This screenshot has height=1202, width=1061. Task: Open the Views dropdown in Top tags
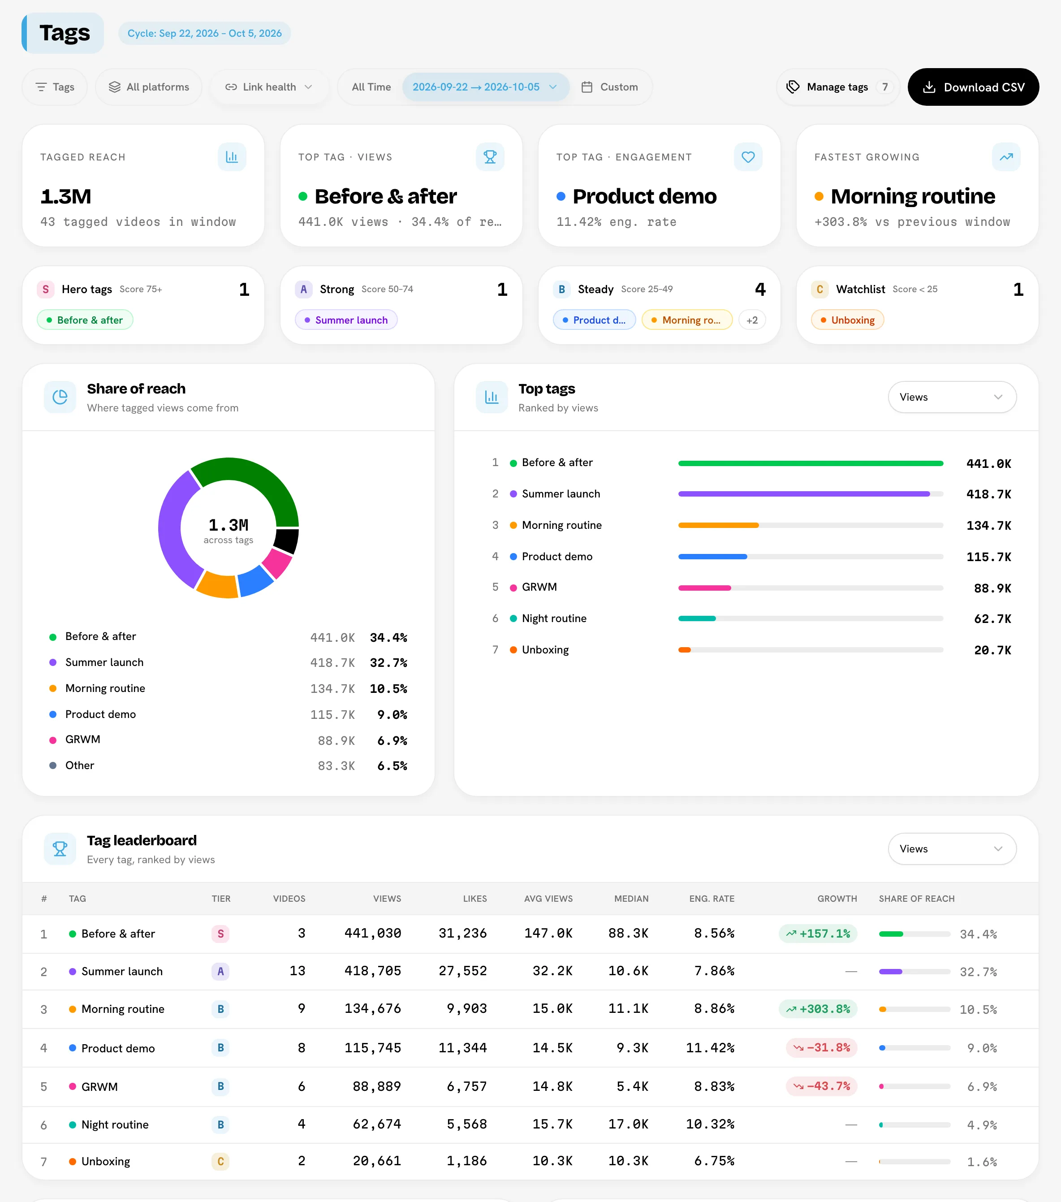(952, 398)
